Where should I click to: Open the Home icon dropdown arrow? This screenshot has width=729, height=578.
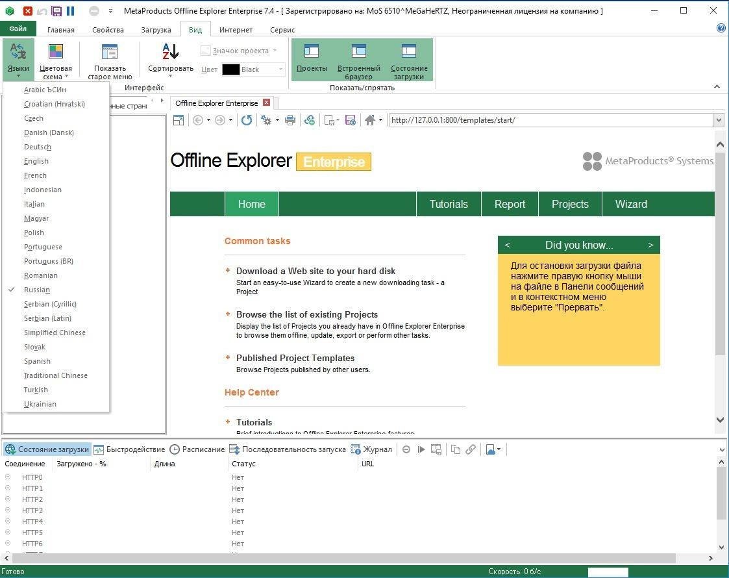tap(381, 120)
